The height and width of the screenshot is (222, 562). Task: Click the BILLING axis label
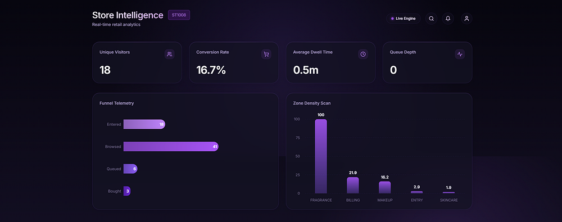pos(353,200)
